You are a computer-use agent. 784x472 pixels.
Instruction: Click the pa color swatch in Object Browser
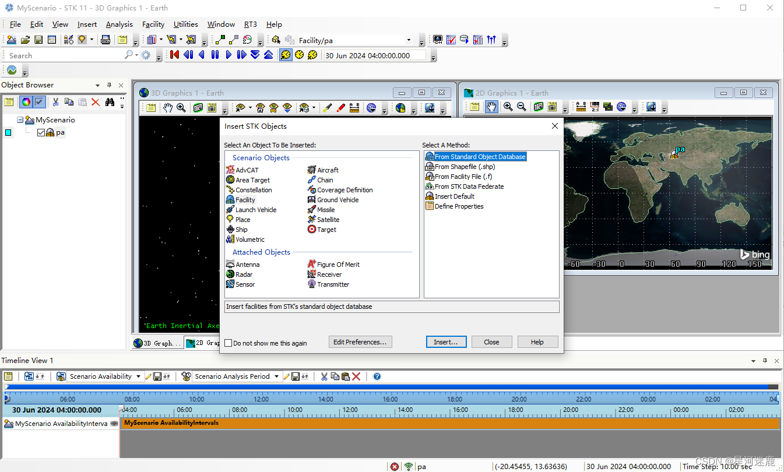pyautogui.click(x=8, y=133)
